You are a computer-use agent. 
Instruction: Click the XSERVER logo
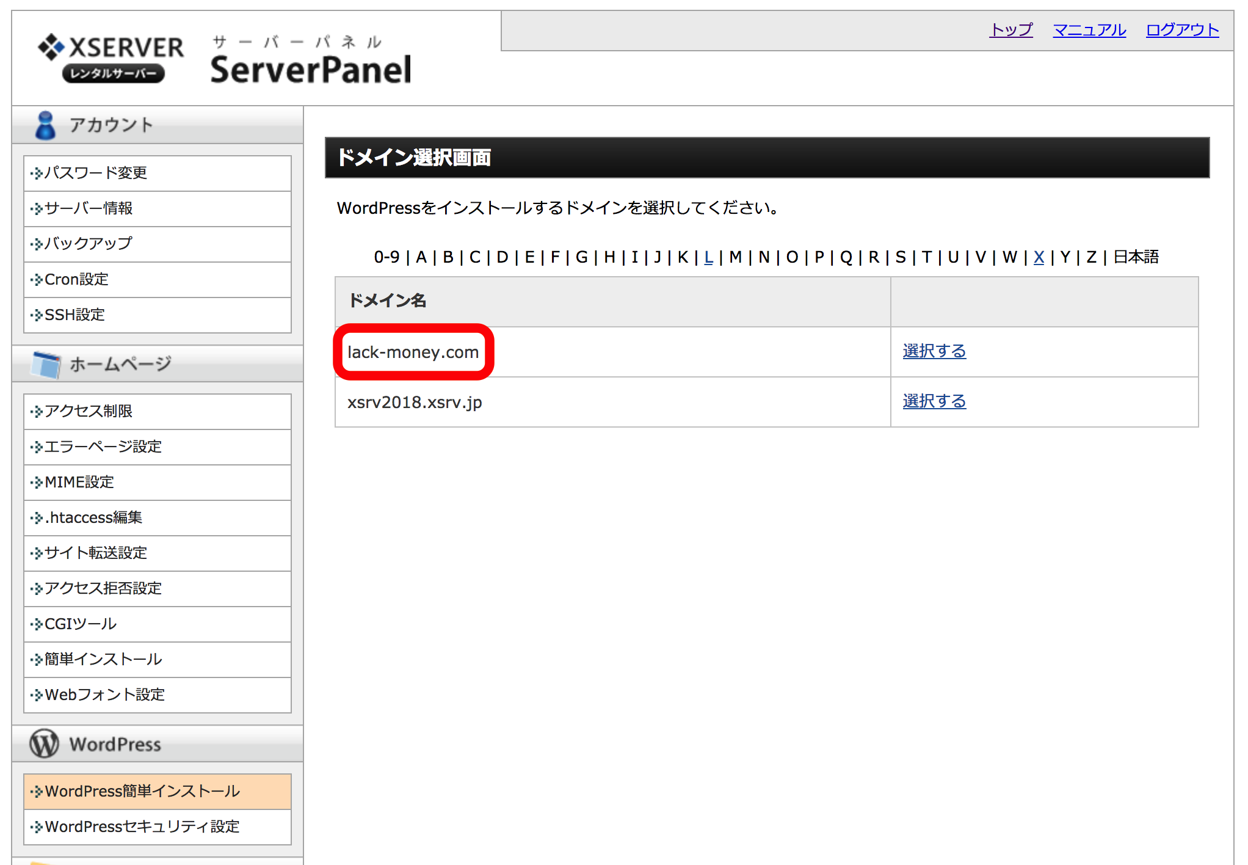tap(111, 58)
